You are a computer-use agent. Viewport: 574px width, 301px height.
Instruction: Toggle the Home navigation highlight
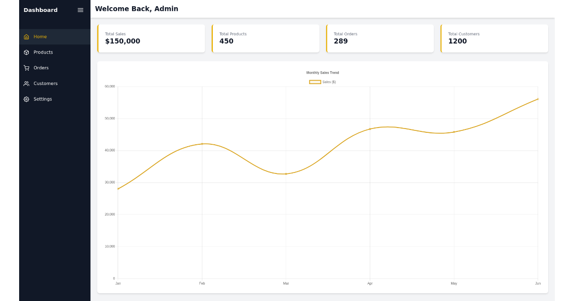[x=41, y=36]
